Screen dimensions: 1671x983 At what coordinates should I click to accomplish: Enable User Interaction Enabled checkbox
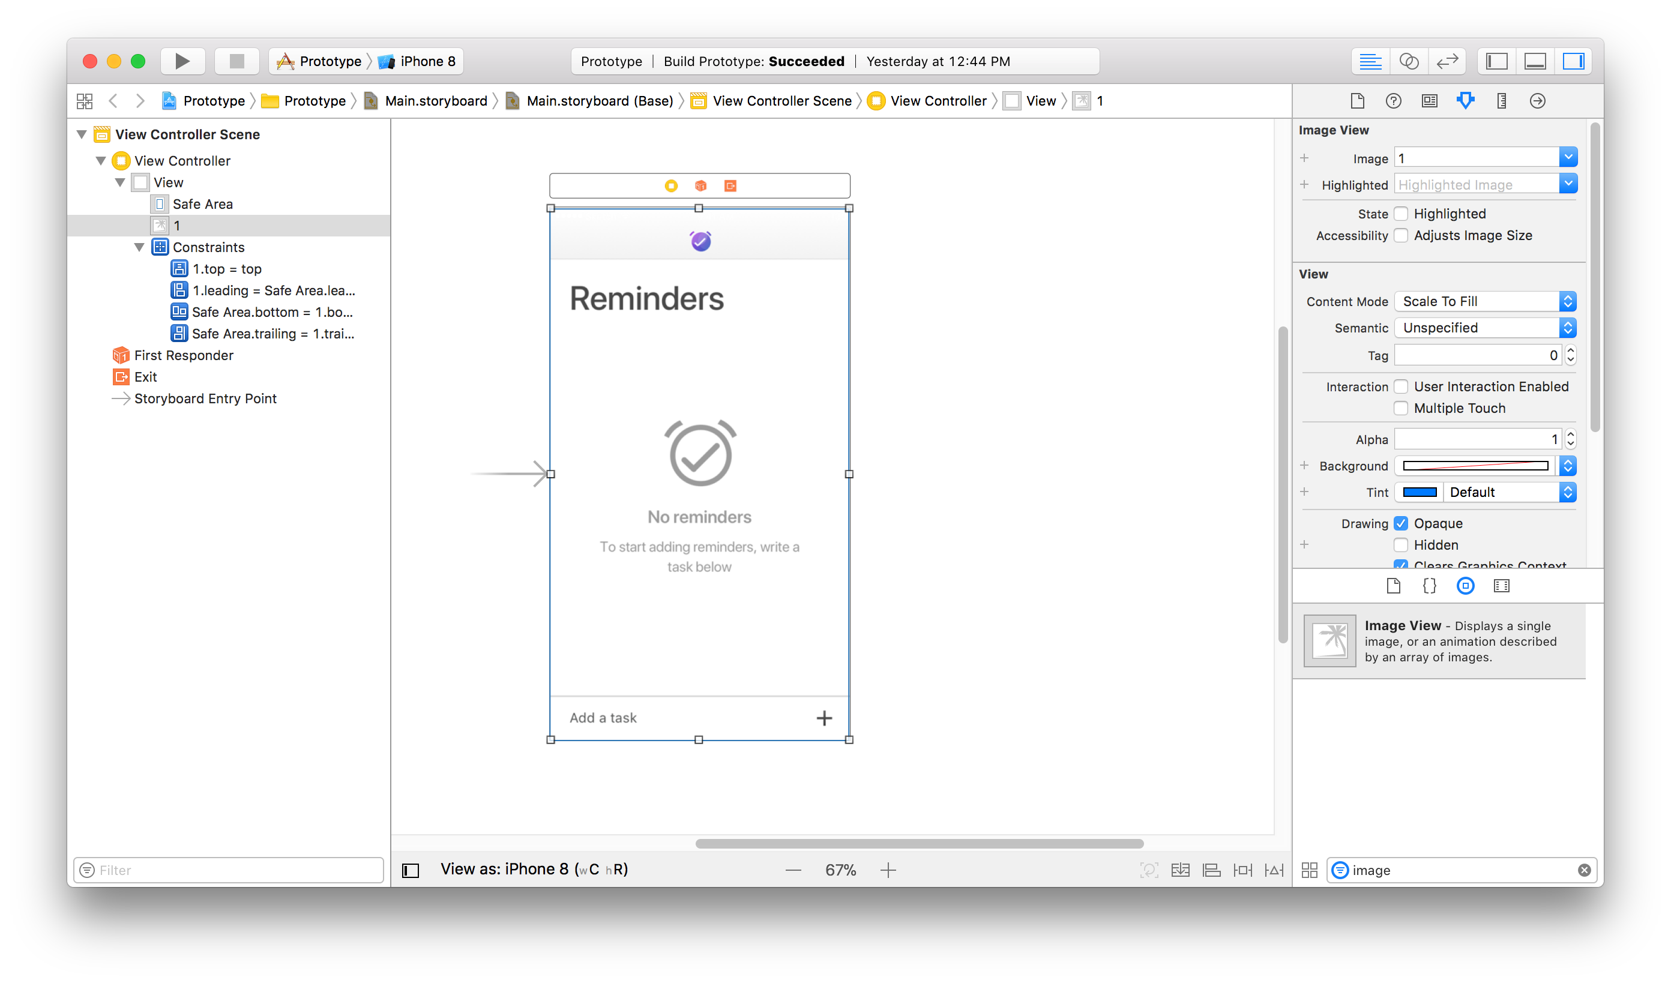pos(1400,386)
